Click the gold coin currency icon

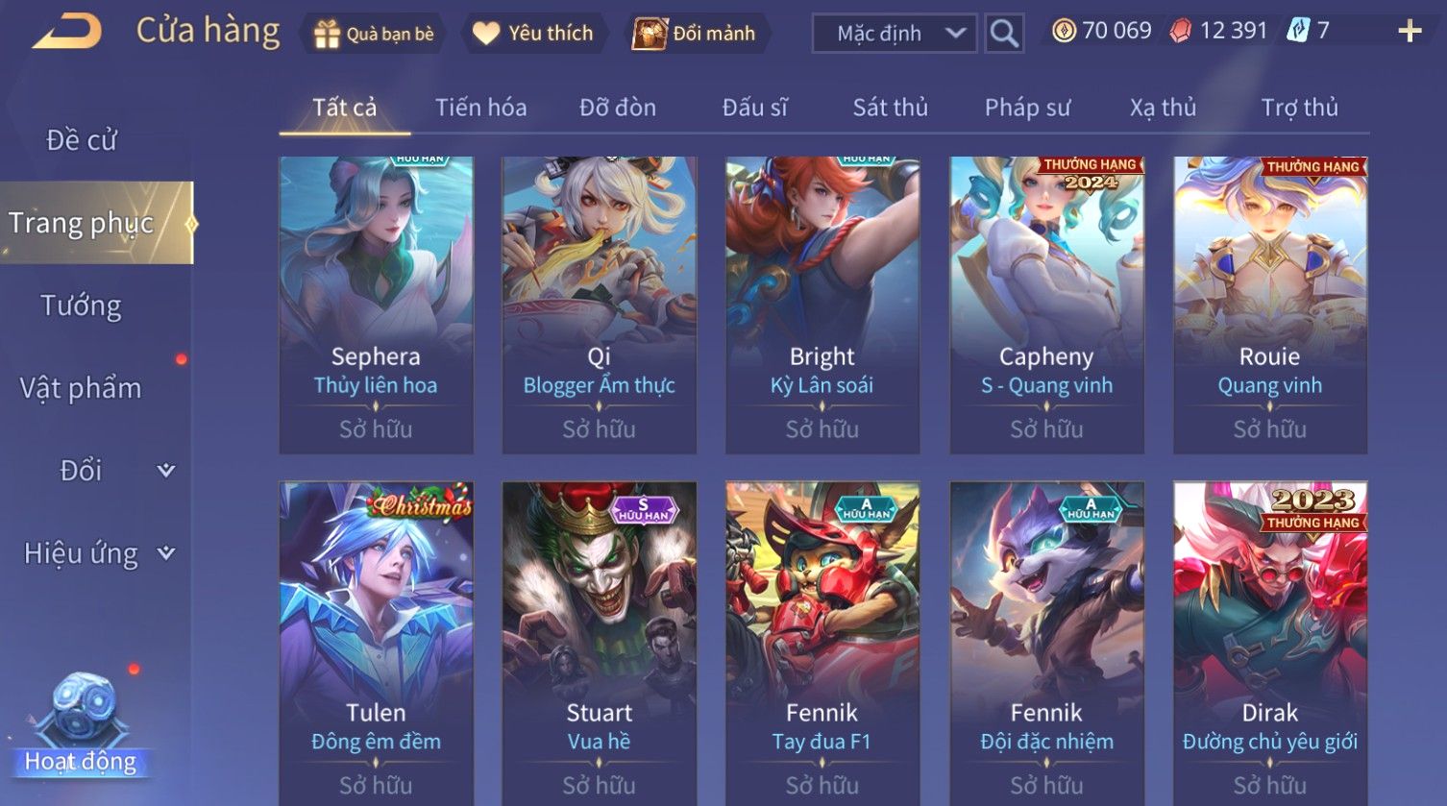coord(1064,31)
